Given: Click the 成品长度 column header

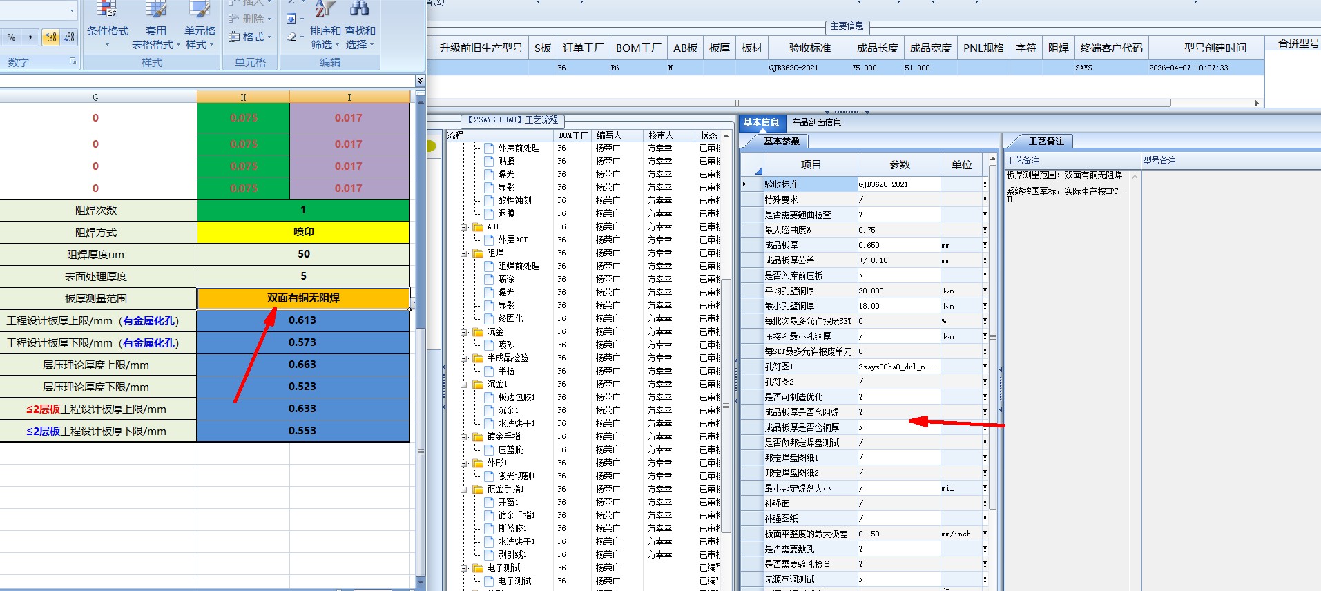Looking at the screenshot, I should pyautogui.click(x=877, y=48).
